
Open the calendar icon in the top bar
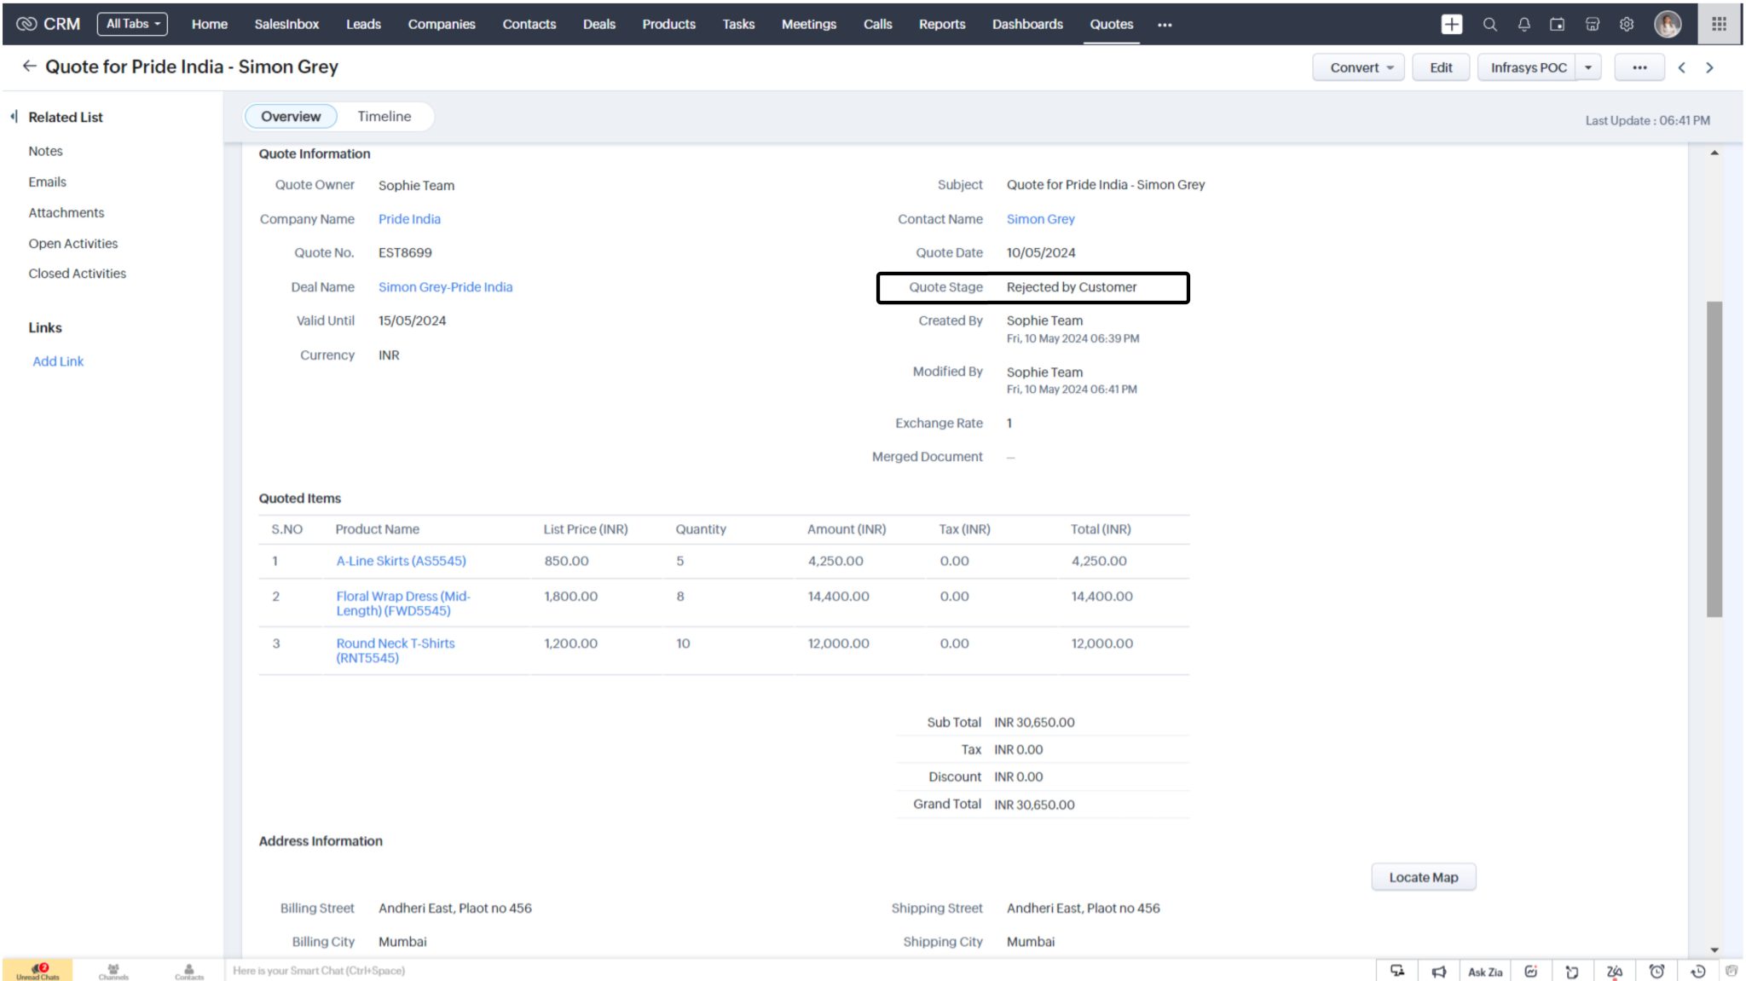pos(1558,24)
